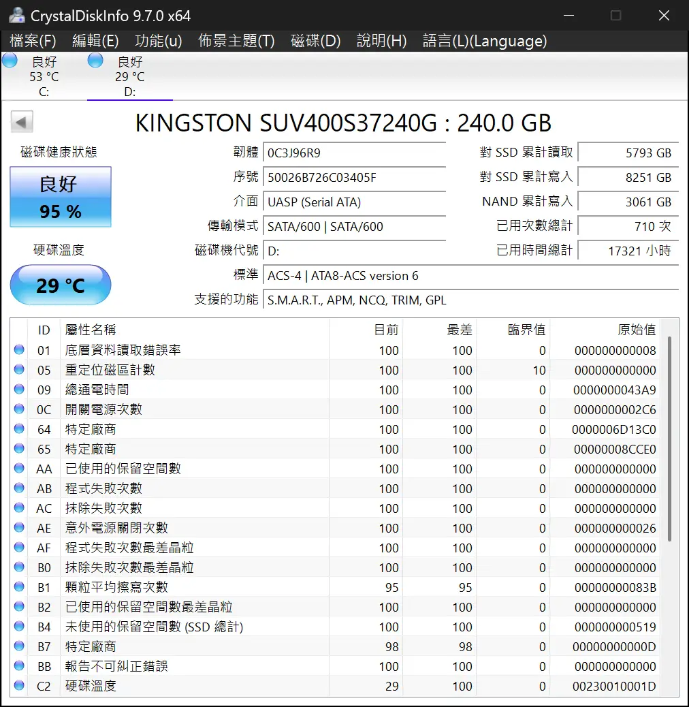
Task: Select the 顆粒平均擦寫次數 attribute name
Action: (116, 587)
